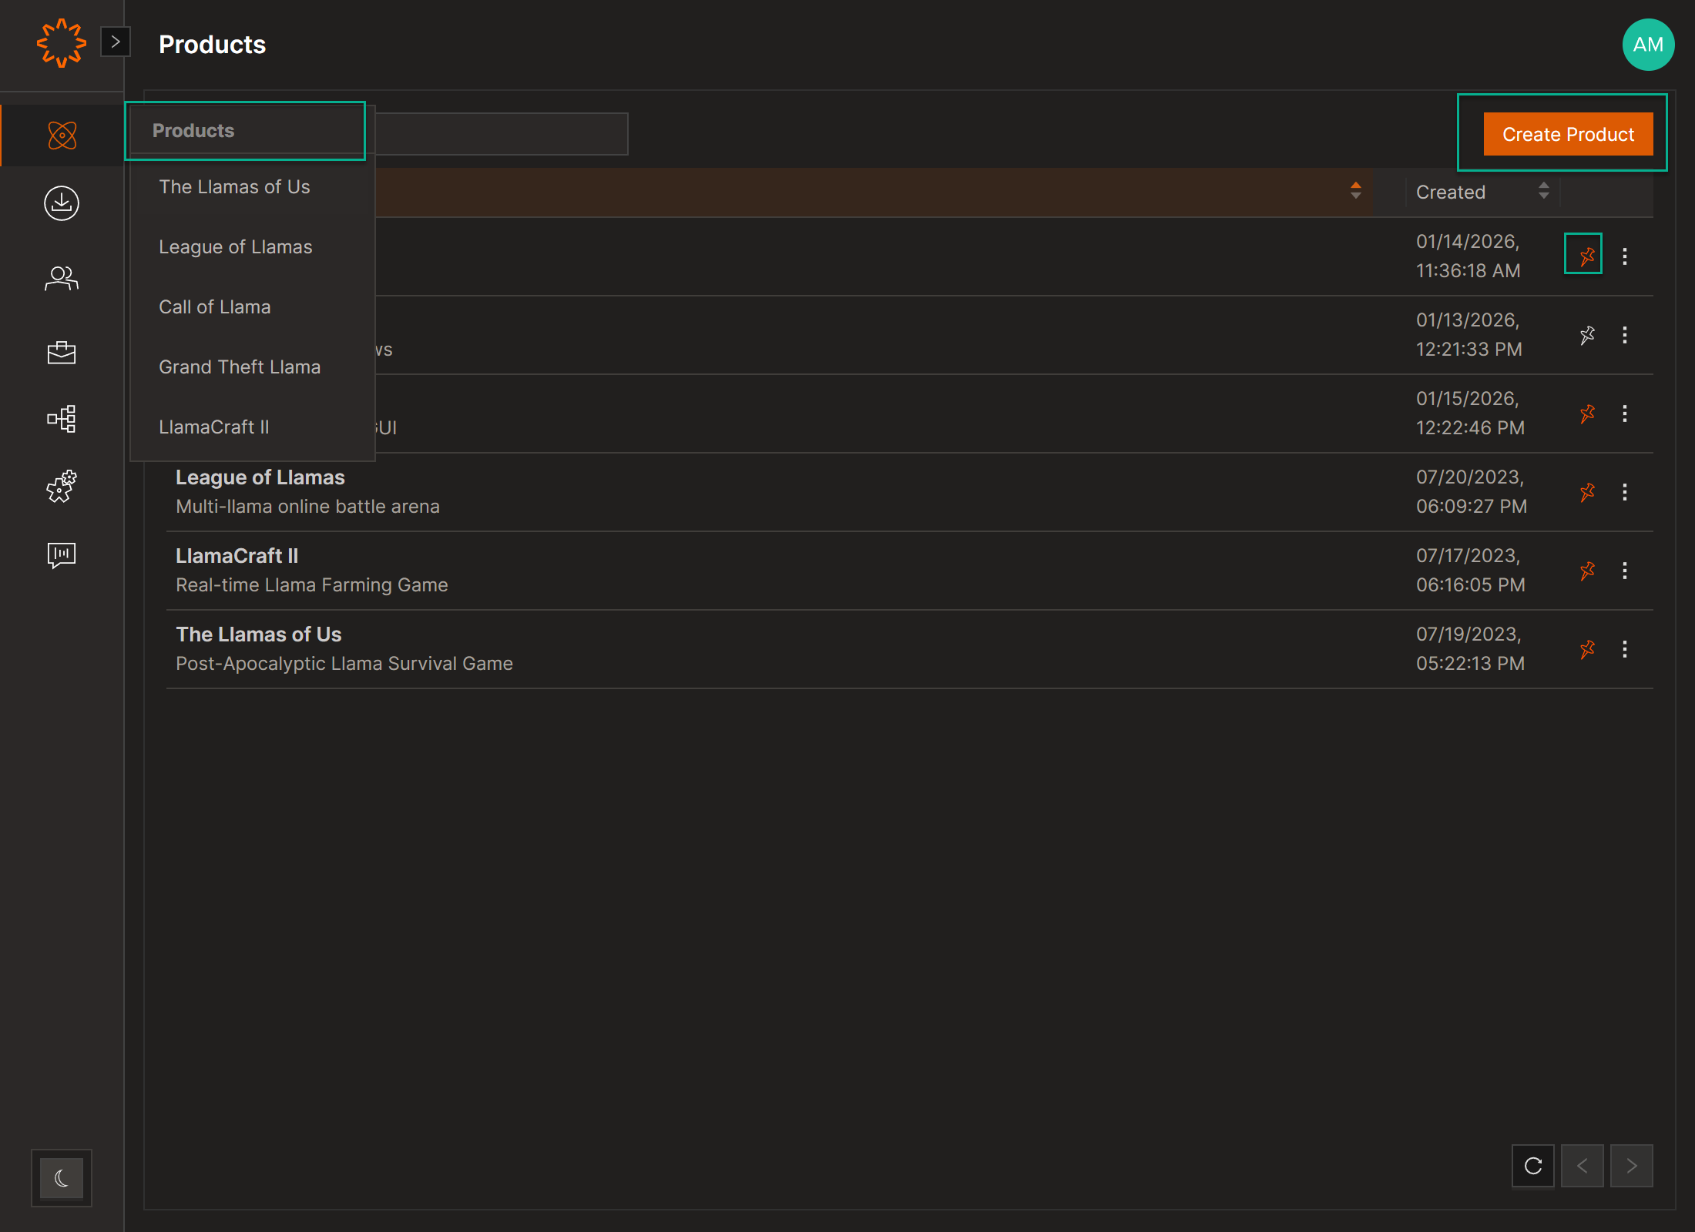The image size is (1695, 1232).
Task: Open more options for LlamaCraft II row
Action: 1624,571
